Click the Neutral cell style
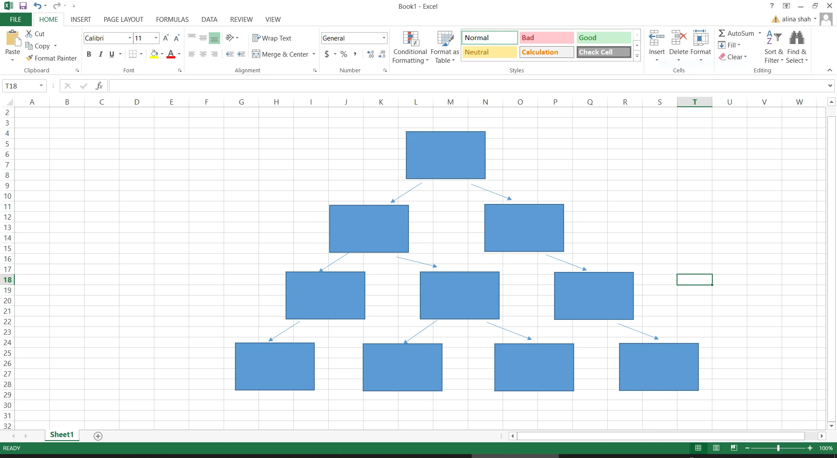This screenshot has height=458, width=837. 489,52
